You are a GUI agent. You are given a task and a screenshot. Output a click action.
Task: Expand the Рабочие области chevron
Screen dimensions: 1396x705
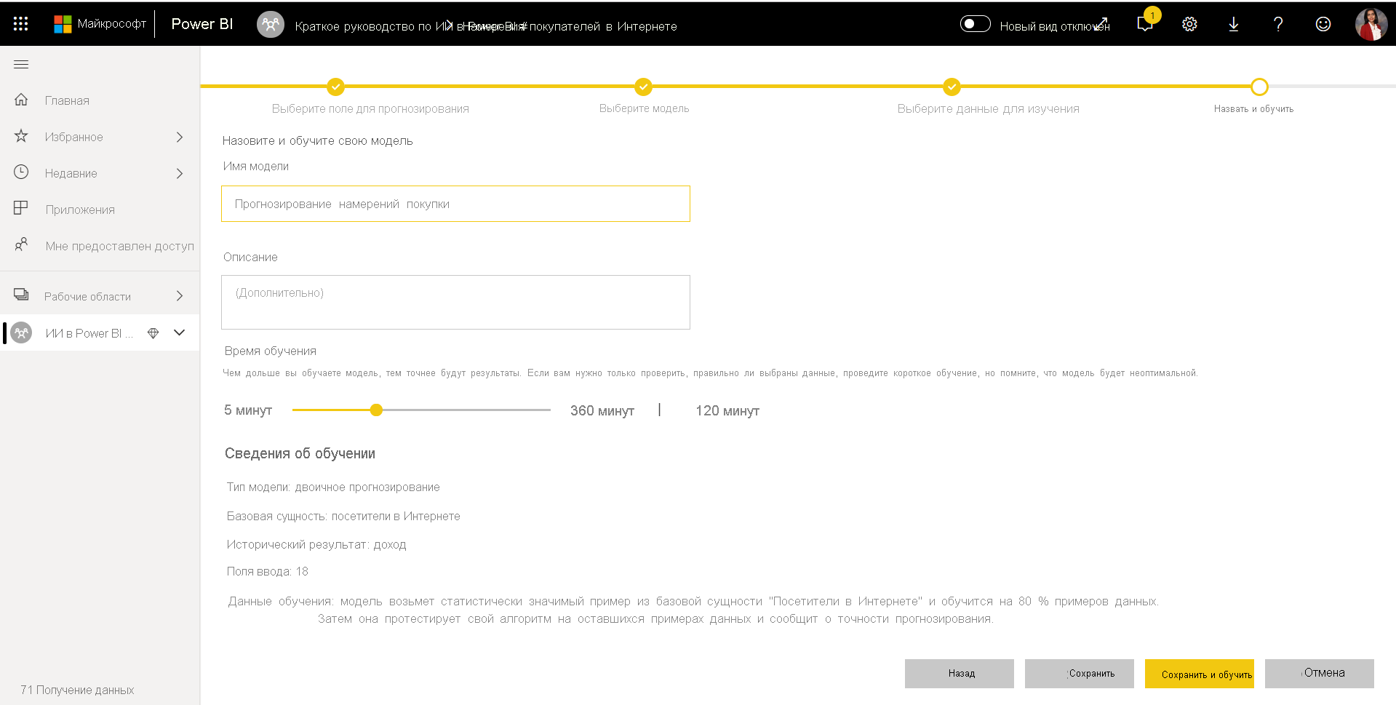pos(180,296)
